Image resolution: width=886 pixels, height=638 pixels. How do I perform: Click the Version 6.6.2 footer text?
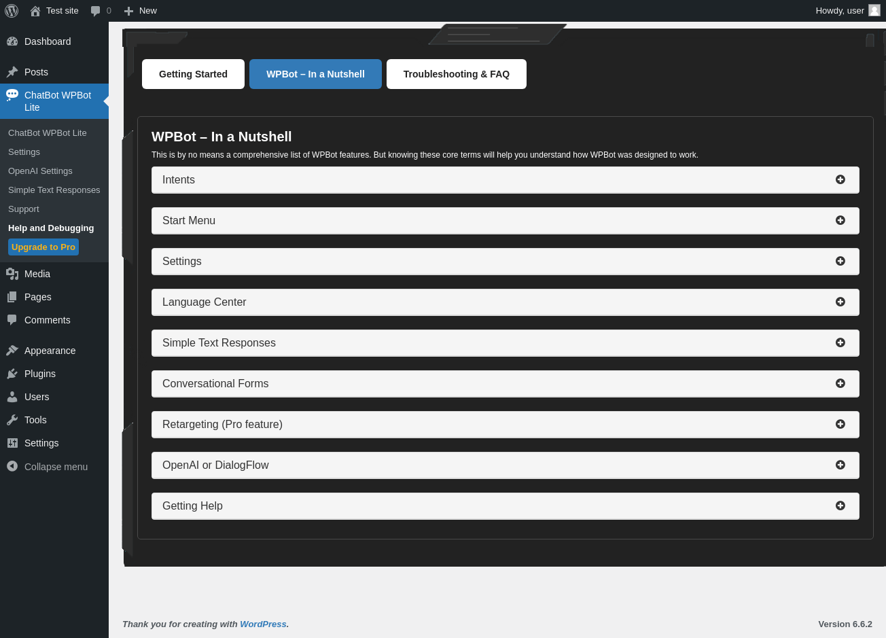click(845, 624)
